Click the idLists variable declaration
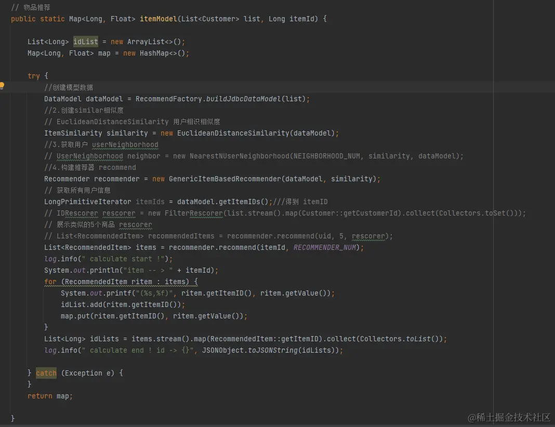 coord(104,339)
